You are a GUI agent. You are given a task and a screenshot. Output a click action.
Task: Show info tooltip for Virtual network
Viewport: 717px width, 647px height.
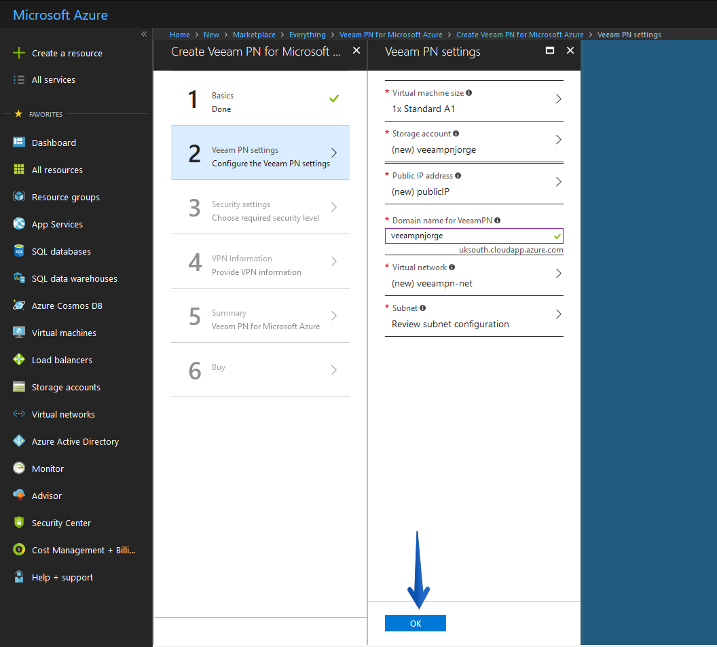[452, 267]
